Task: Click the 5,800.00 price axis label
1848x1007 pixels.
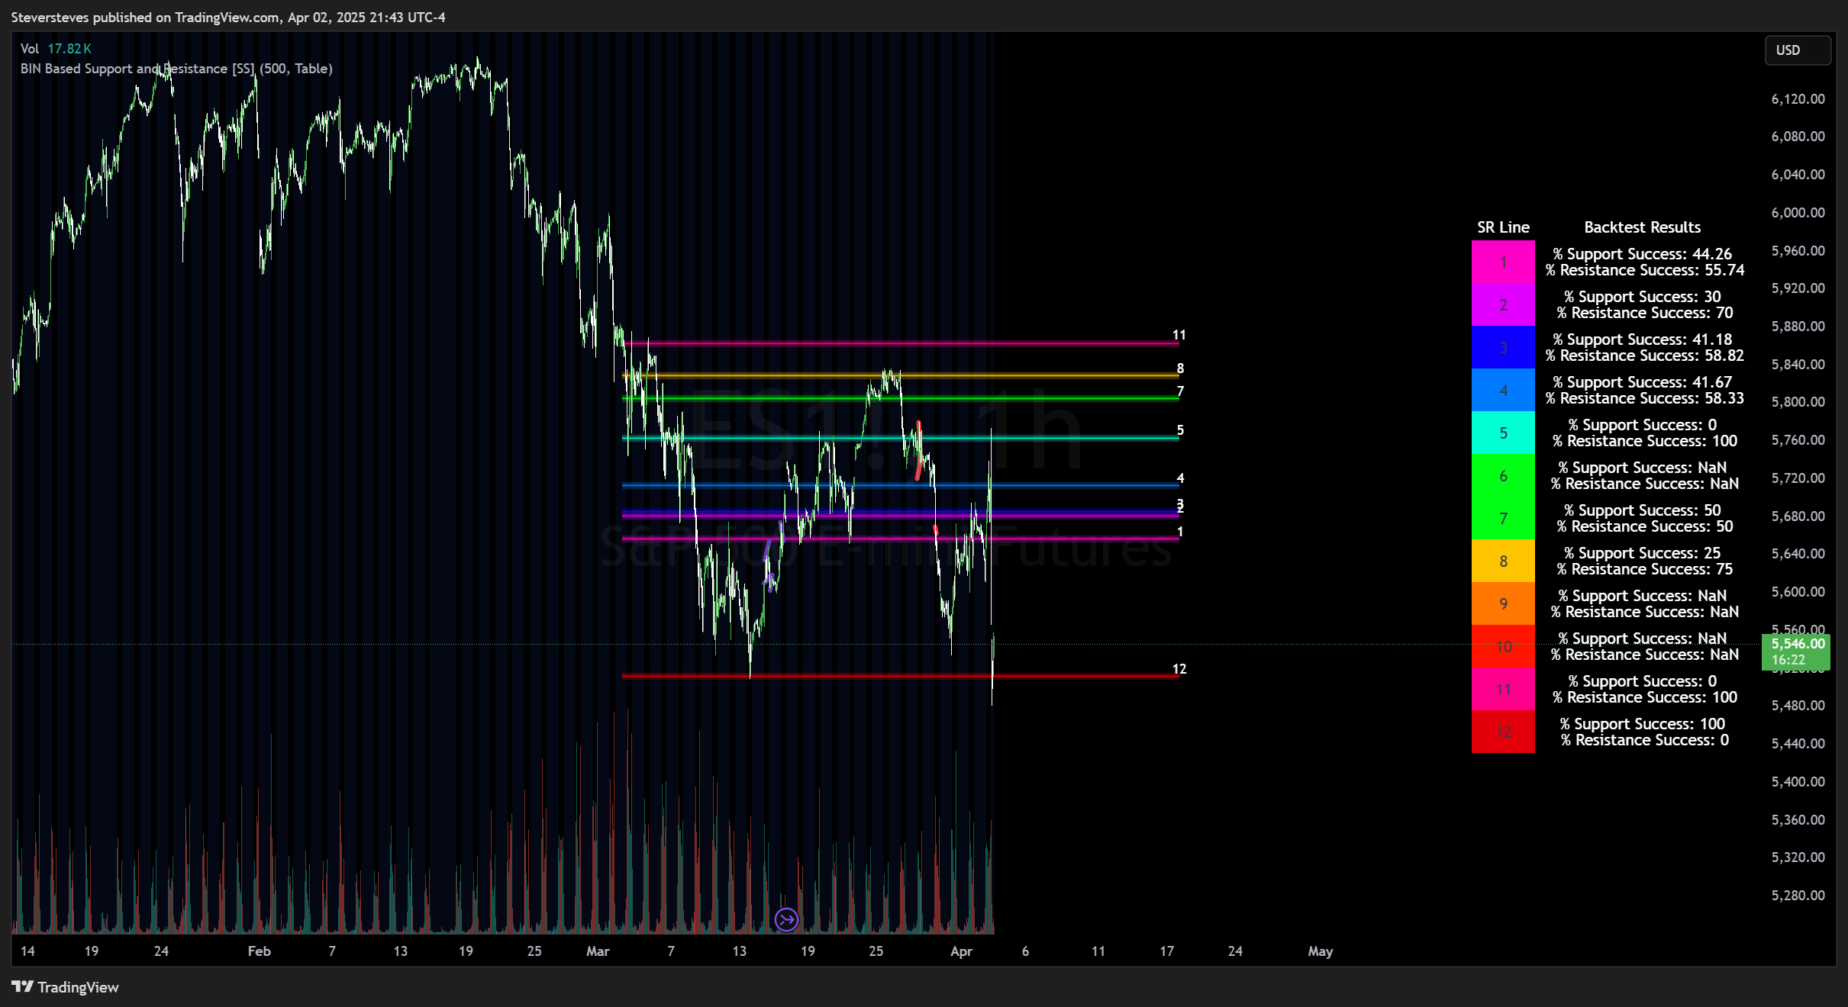Action: (x=1798, y=402)
